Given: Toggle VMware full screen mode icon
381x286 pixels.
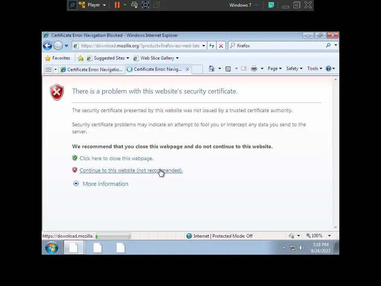Looking at the screenshot, I should pos(145,5).
